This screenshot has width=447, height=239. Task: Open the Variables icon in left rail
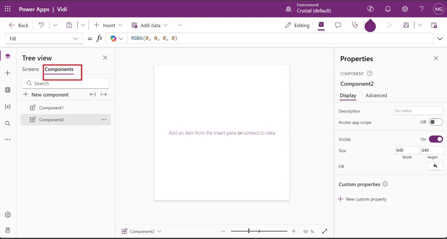point(8,107)
